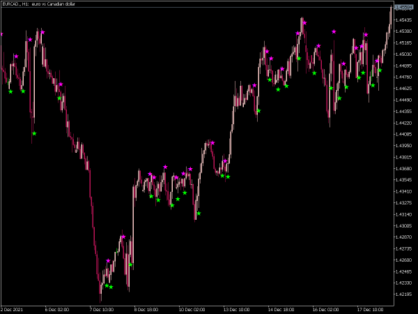Screen dimensions: 418x314
Task: Click the 1.44490 price axis label
Action: 404,100
